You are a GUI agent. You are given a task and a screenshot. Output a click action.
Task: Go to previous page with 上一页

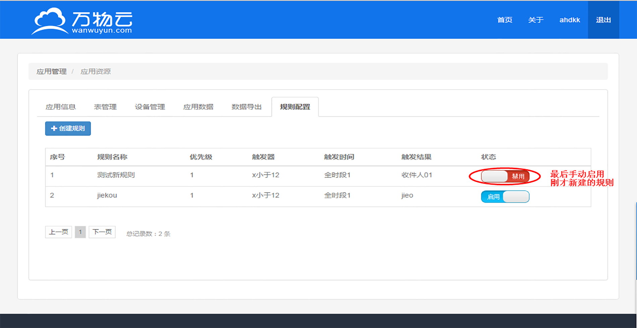coord(59,232)
